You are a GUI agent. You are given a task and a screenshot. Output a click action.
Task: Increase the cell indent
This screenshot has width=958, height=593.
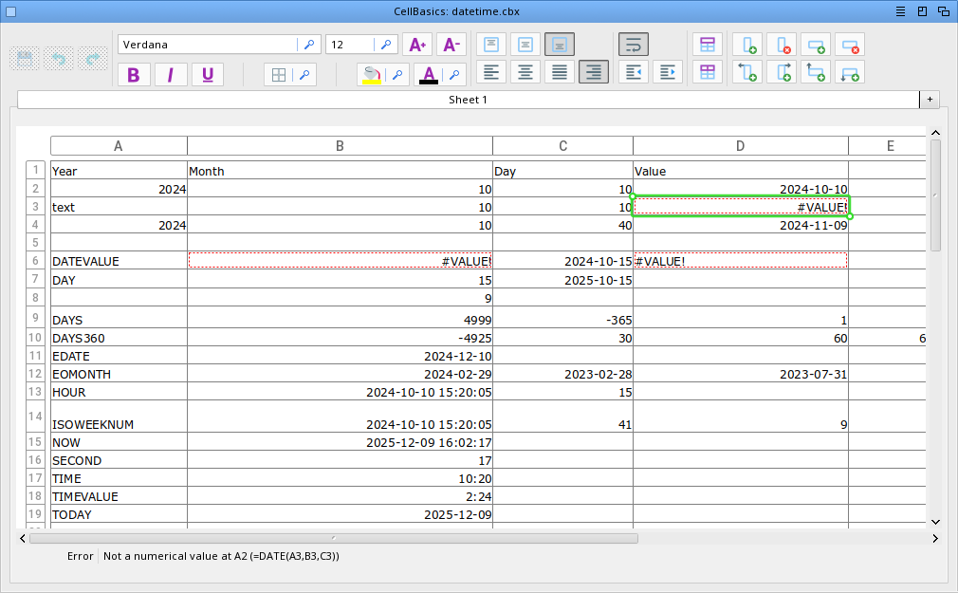tap(668, 72)
